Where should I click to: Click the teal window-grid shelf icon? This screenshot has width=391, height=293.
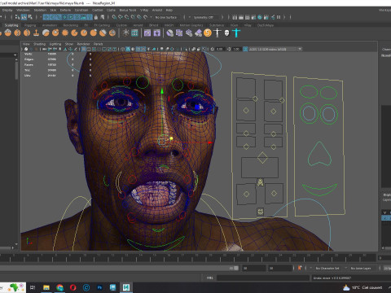point(134,33)
